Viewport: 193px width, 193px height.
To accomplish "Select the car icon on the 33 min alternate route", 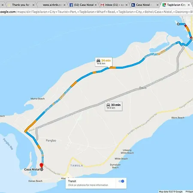I will pos(108,105).
